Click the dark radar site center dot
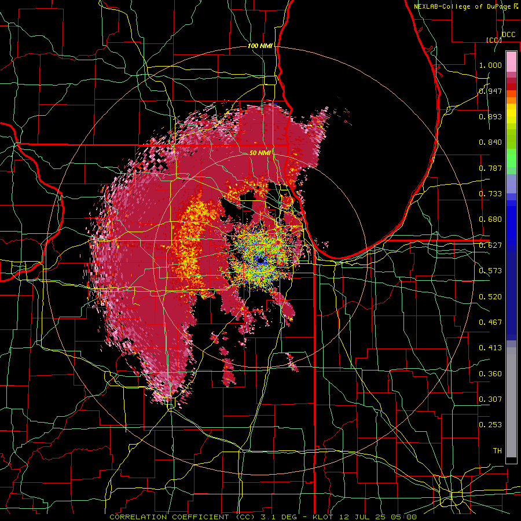 [x=260, y=260]
